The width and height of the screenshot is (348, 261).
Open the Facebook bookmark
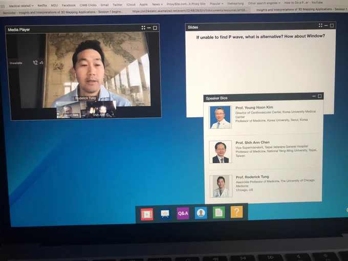pyautogui.click(x=69, y=5)
